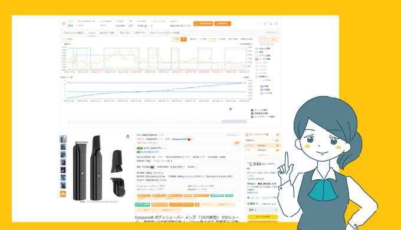Switch to the orange-underlined second tab
This screenshot has width=401, height=230.
92,33
